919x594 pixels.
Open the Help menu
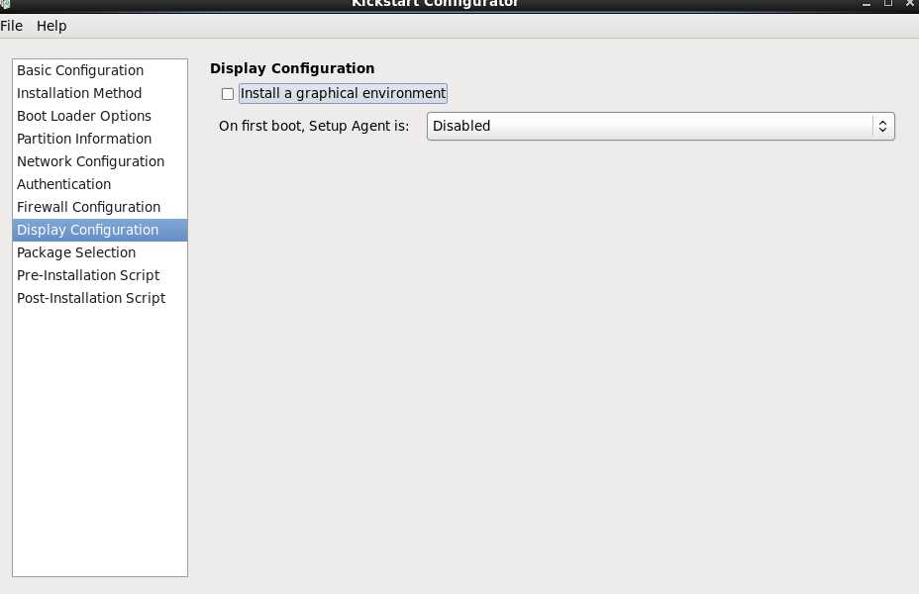pos(51,26)
